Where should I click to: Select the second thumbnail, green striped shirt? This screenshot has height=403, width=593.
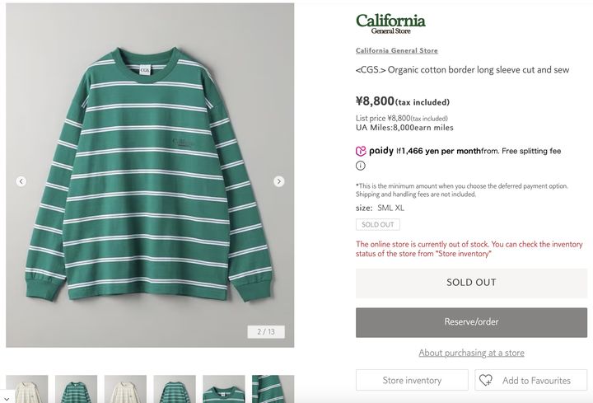tap(76, 389)
